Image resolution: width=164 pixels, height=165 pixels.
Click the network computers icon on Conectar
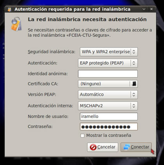(x=126, y=147)
